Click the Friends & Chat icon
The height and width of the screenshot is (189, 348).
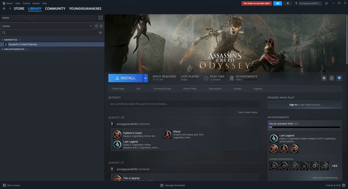(343, 185)
